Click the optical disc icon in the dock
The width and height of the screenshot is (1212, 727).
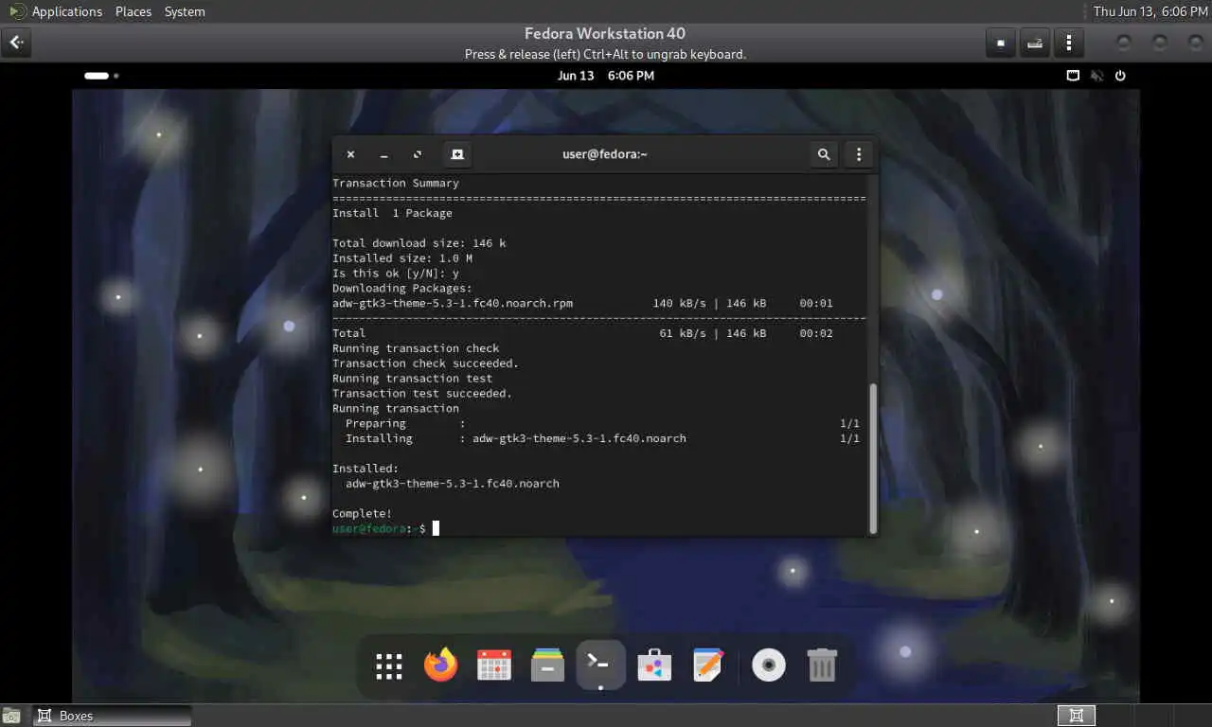pyautogui.click(x=769, y=665)
